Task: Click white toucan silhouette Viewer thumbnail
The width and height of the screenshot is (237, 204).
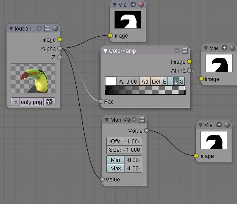Action: point(128,19)
